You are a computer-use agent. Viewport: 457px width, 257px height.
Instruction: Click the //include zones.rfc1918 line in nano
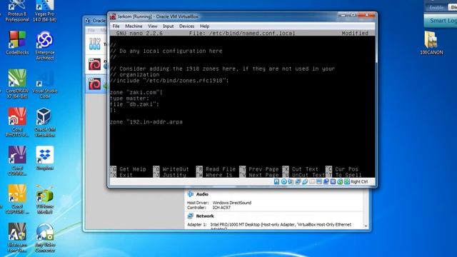[x=169, y=81]
